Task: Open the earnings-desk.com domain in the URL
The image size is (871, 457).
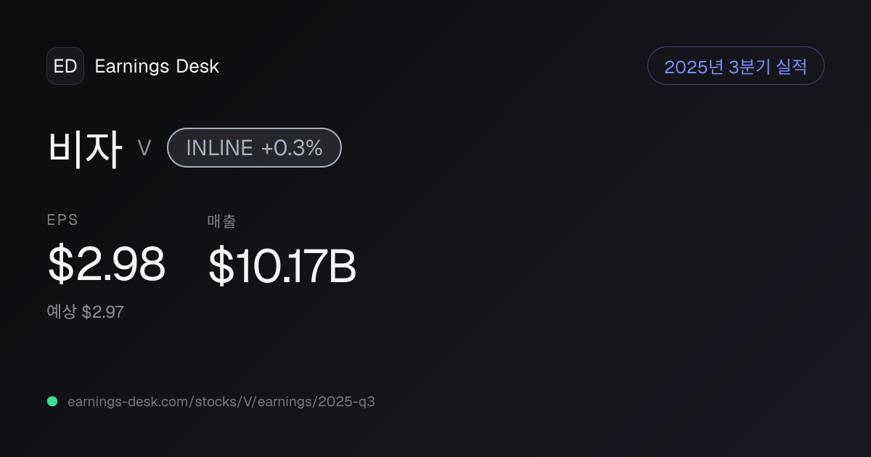Action: (x=128, y=401)
